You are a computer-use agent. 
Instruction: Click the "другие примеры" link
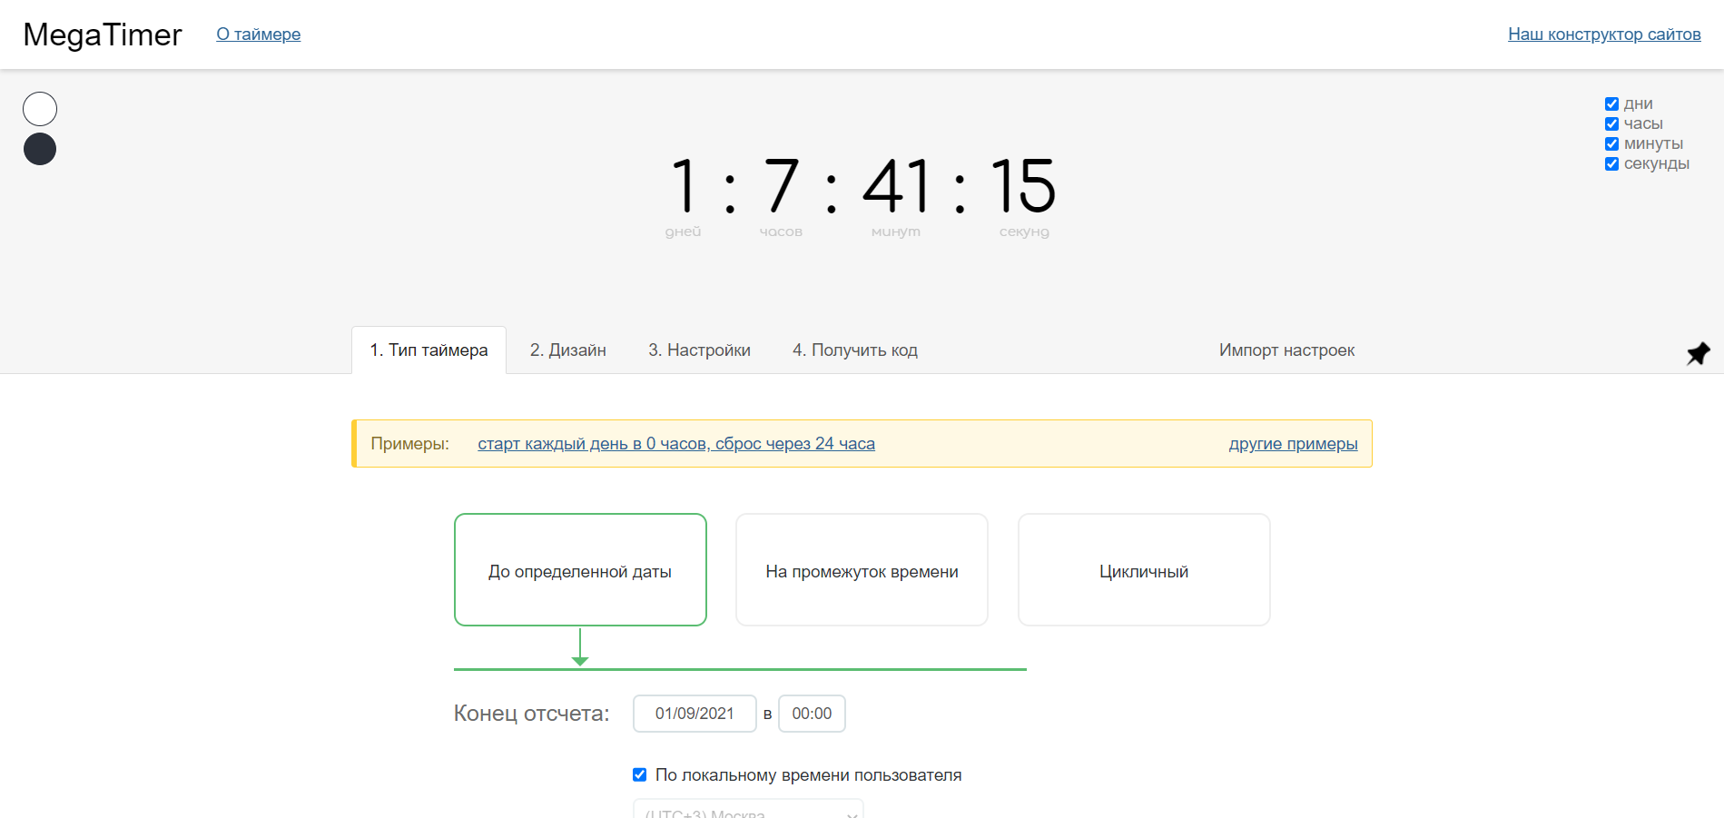(1293, 444)
